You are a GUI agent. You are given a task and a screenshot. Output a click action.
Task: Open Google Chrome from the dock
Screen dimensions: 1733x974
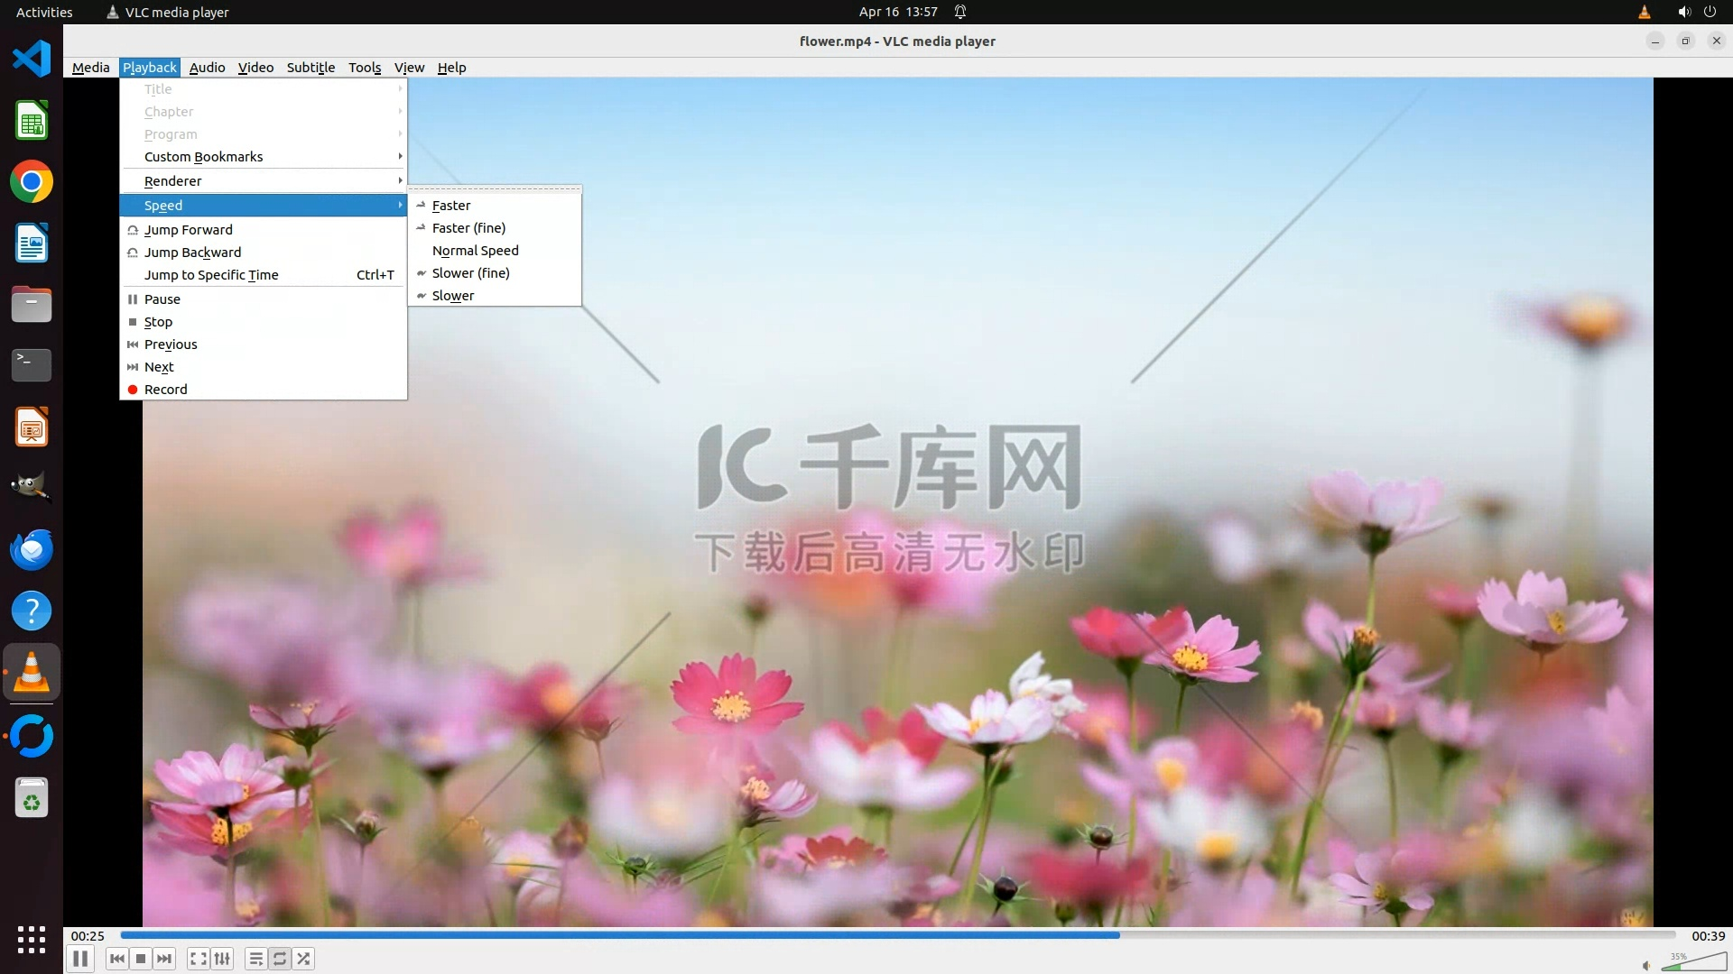pyautogui.click(x=32, y=182)
